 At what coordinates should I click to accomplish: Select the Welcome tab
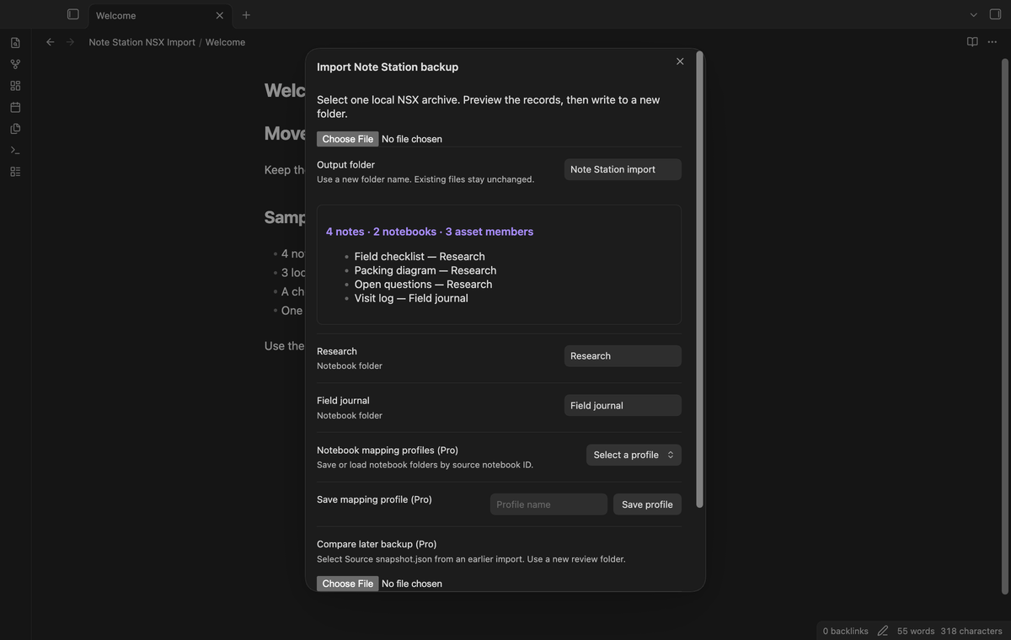[x=160, y=15]
